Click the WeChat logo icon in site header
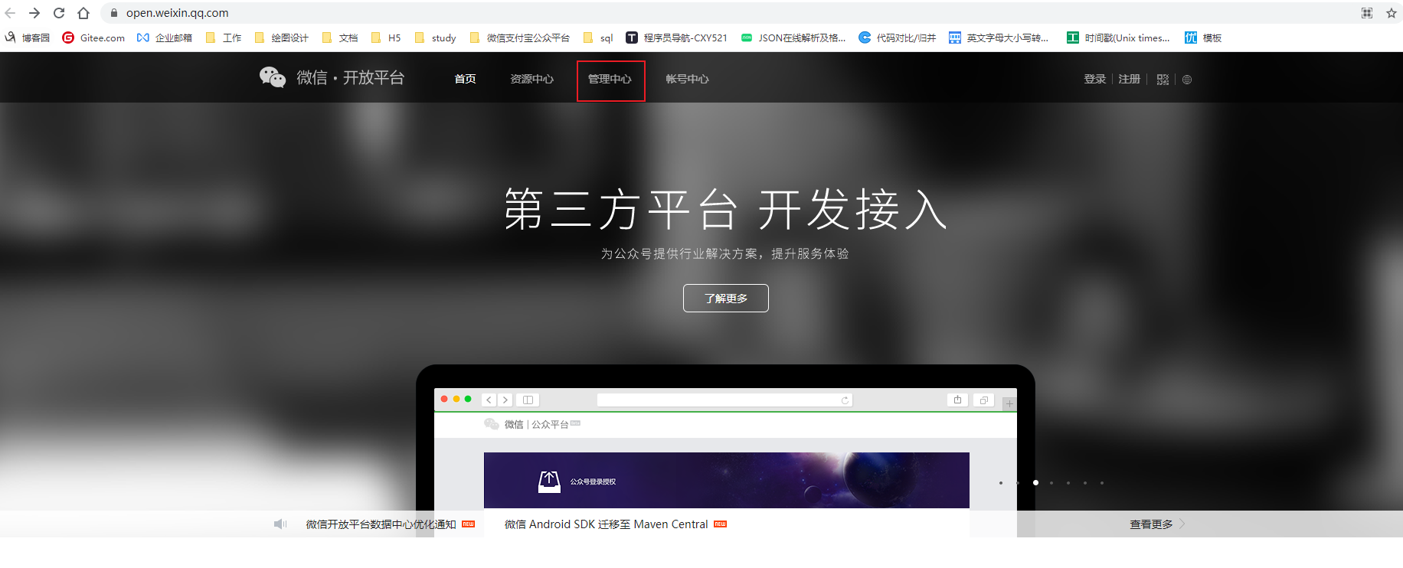Image resolution: width=1403 pixels, height=568 pixels. [273, 77]
